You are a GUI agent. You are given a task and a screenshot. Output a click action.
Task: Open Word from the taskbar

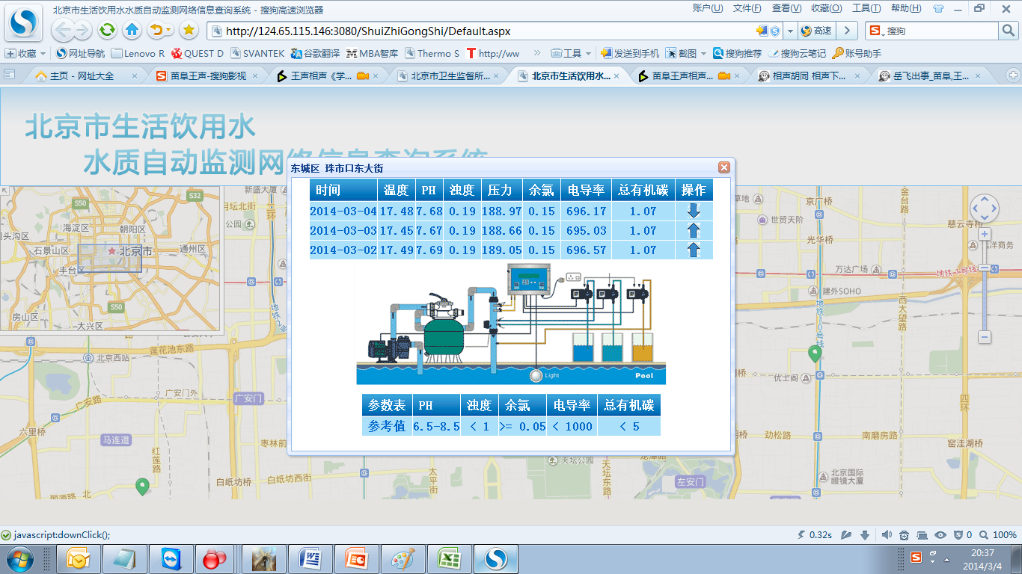click(x=310, y=558)
